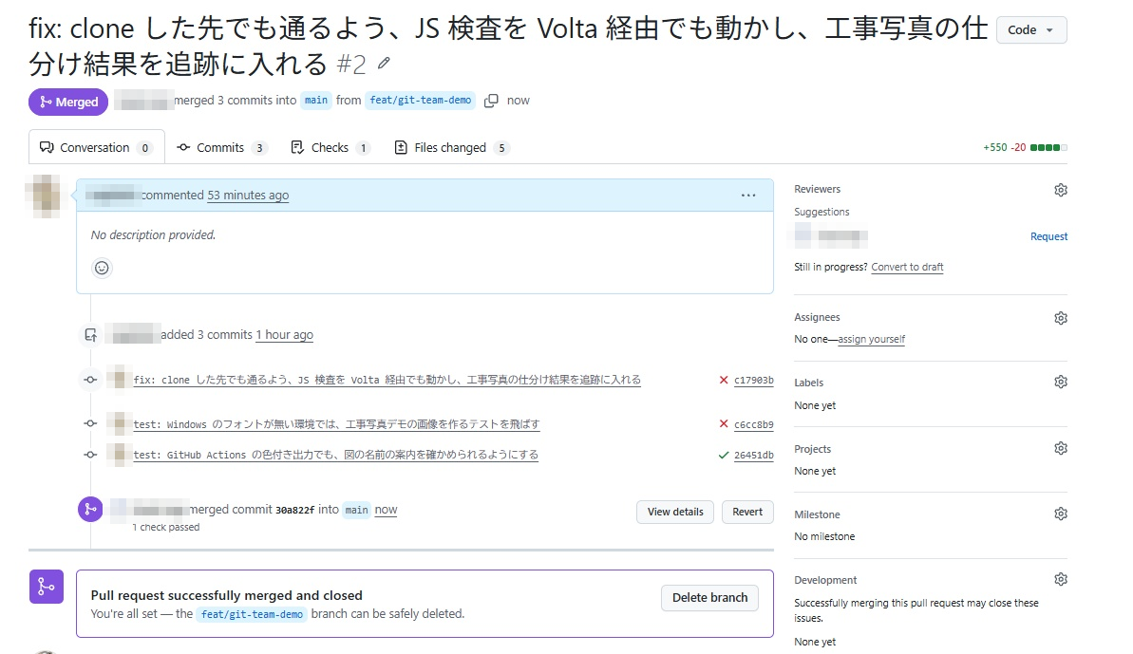The image size is (1133, 654).
Task: Click the Delete branch button
Action: pyautogui.click(x=709, y=598)
